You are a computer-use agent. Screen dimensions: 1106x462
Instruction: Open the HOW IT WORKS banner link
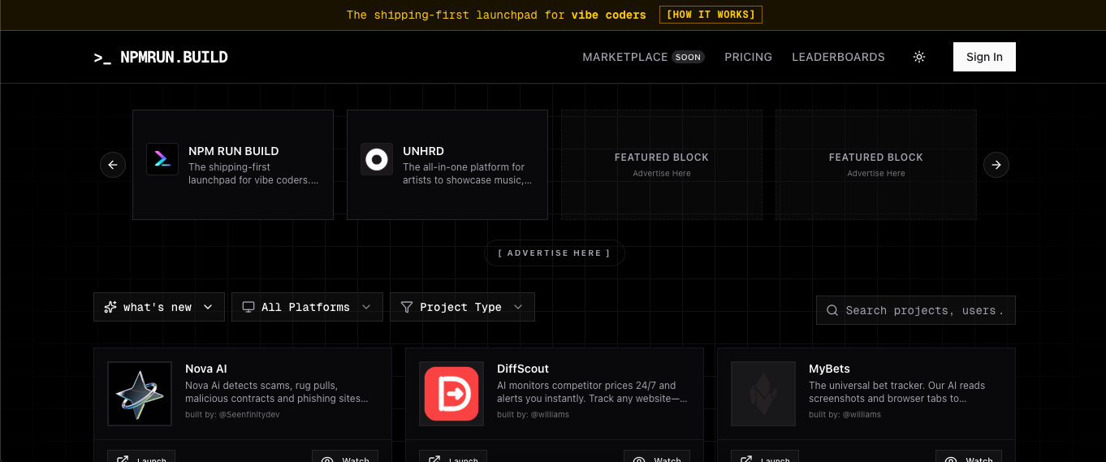click(711, 15)
